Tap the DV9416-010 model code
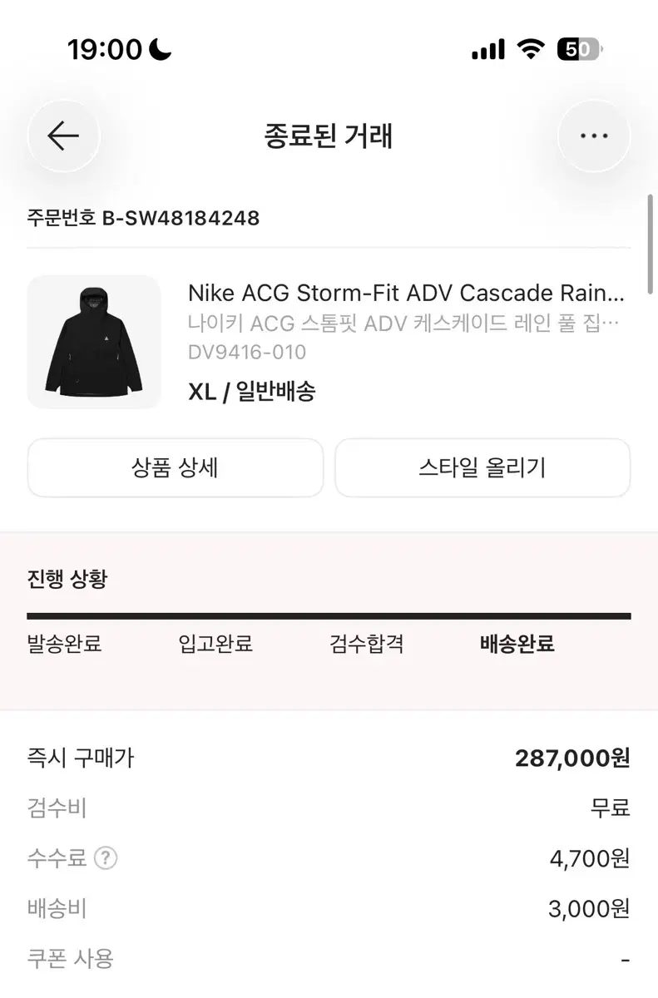This screenshot has height=998, width=658. tap(247, 352)
